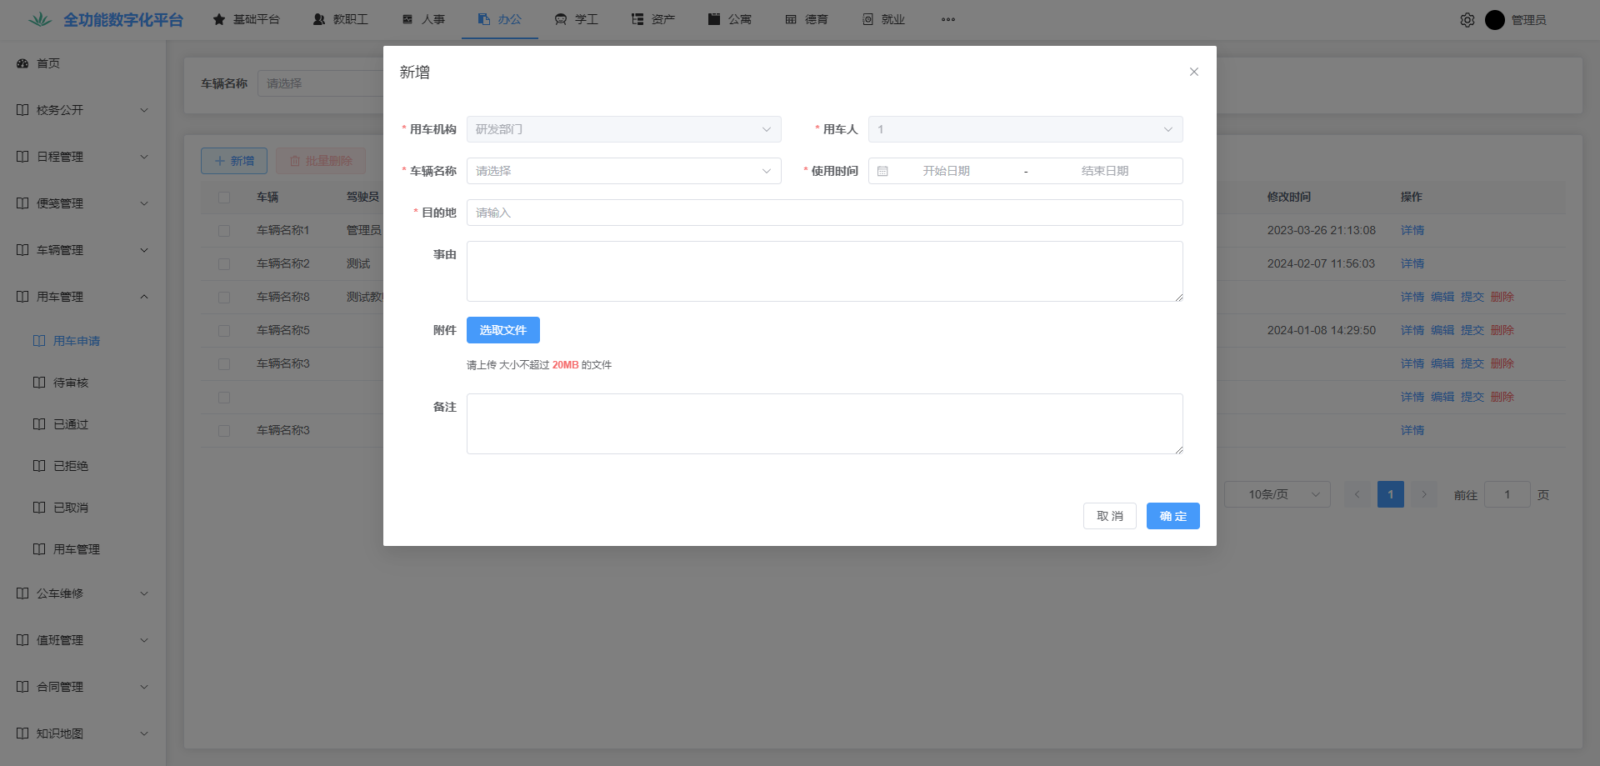Screen dimensions: 1600x766
Task: Click the more options ellipsis in top nav
Action: (947, 19)
